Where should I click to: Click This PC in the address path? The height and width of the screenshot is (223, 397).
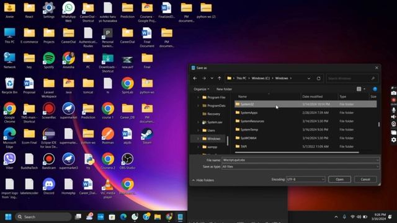241,79
